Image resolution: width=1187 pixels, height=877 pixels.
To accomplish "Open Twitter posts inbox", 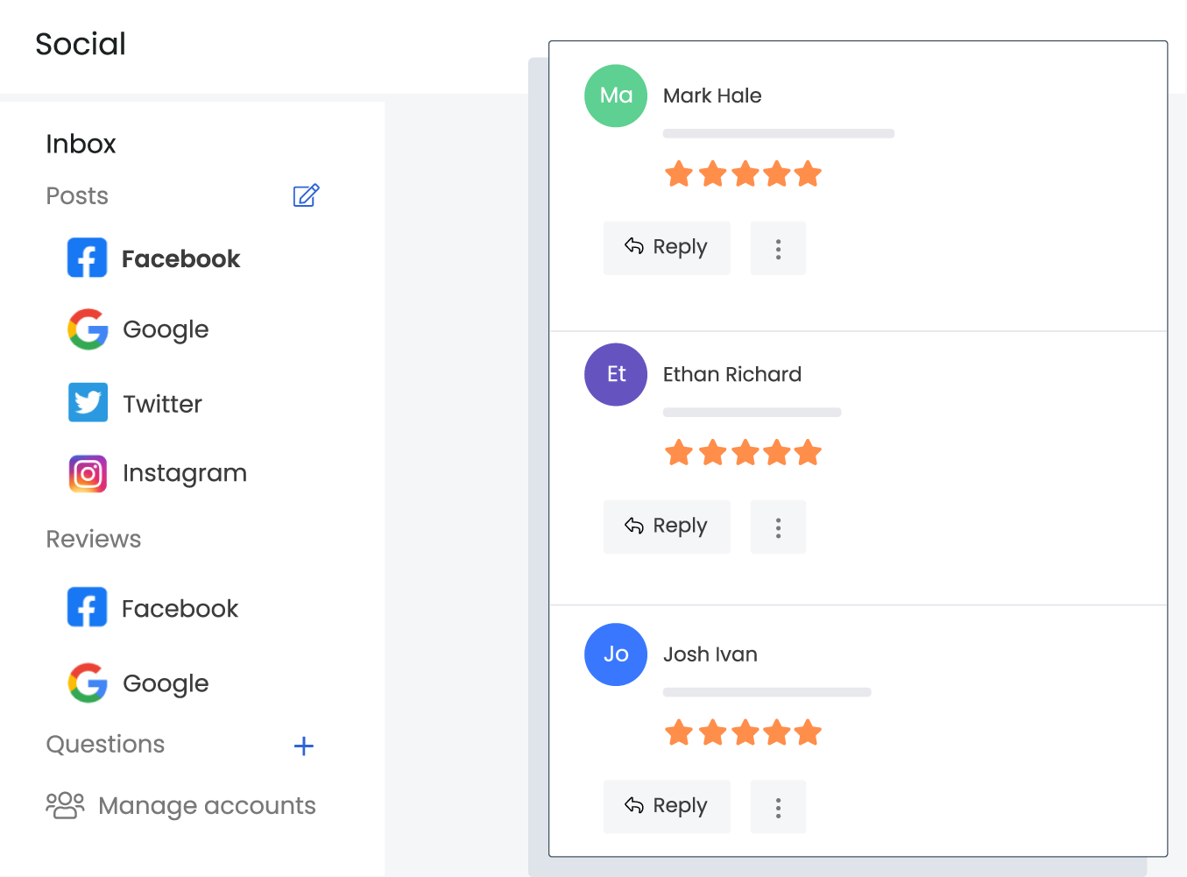I will tap(136, 403).
